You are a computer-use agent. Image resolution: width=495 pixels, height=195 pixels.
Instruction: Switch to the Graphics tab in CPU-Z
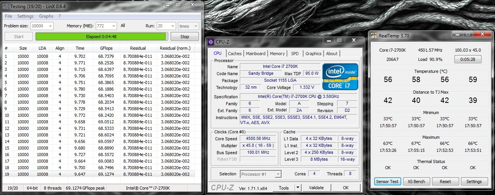[313, 54]
